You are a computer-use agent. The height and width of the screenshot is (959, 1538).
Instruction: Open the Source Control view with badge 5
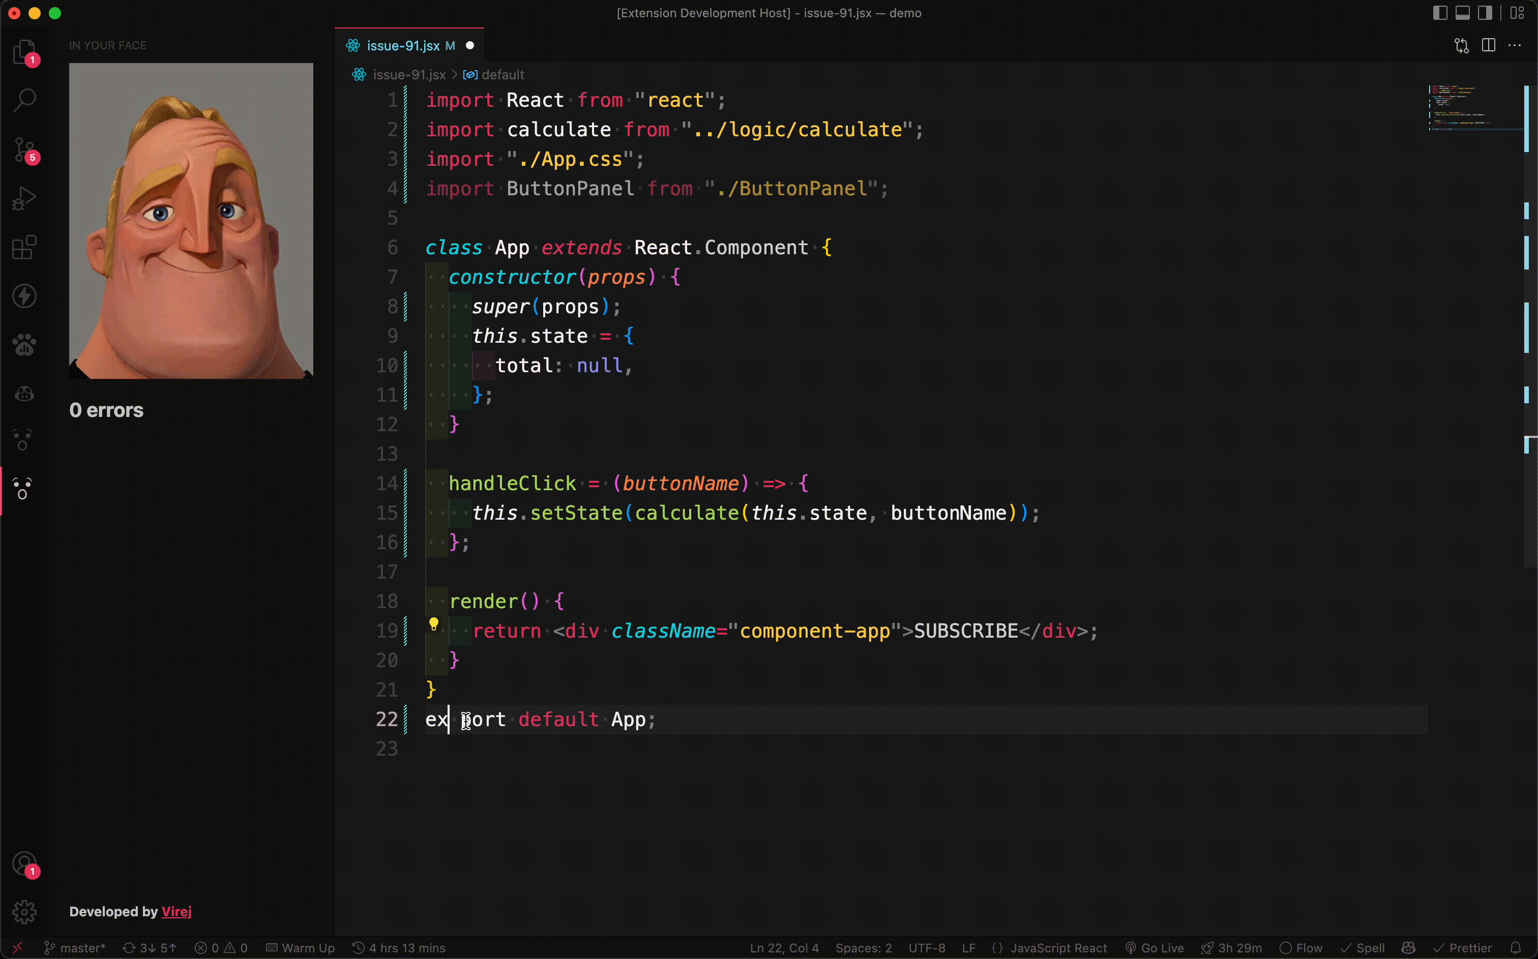point(24,149)
